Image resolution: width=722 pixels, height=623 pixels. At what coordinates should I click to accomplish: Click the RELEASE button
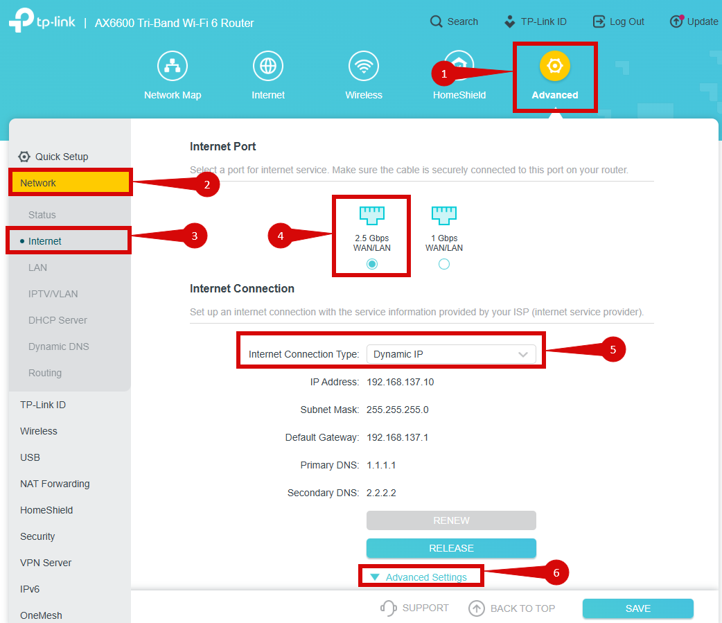coord(451,548)
